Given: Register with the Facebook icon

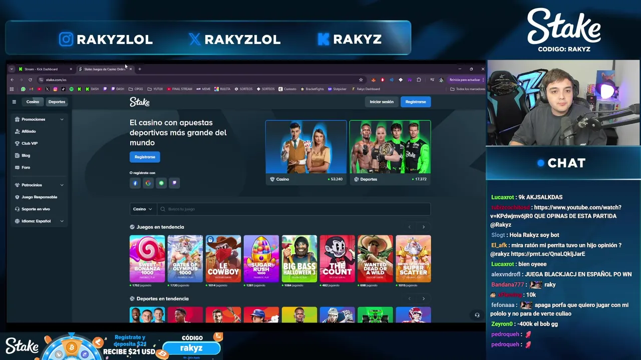Looking at the screenshot, I should (x=135, y=183).
